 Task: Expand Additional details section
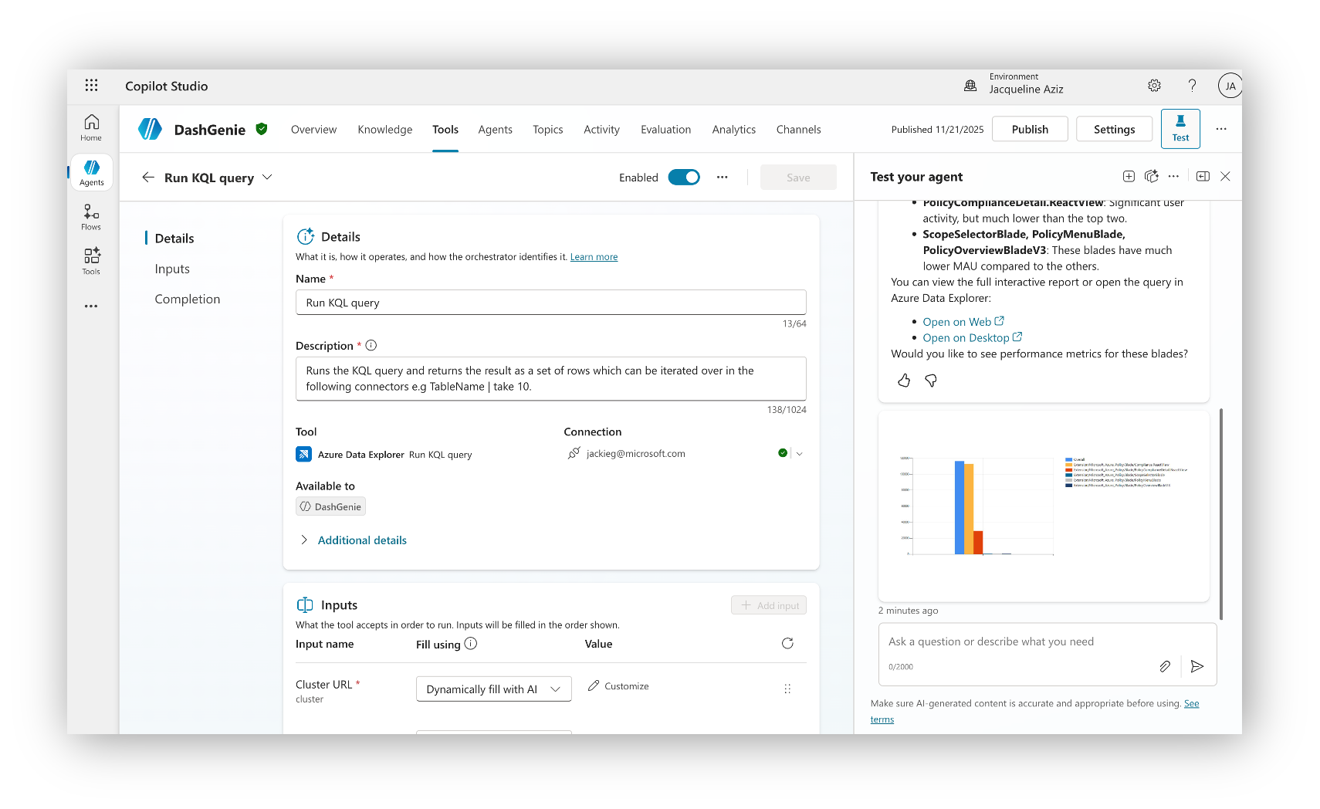(x=354, y=540)
